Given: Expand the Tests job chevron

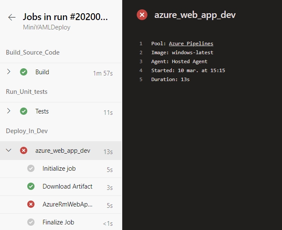Looking at the screenshot, I should [9, 111].
